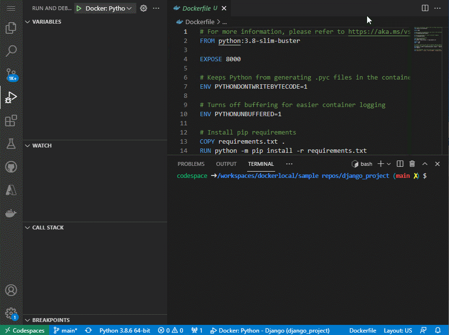
Task: Open the Explorer view
Action: click(11, 28)
